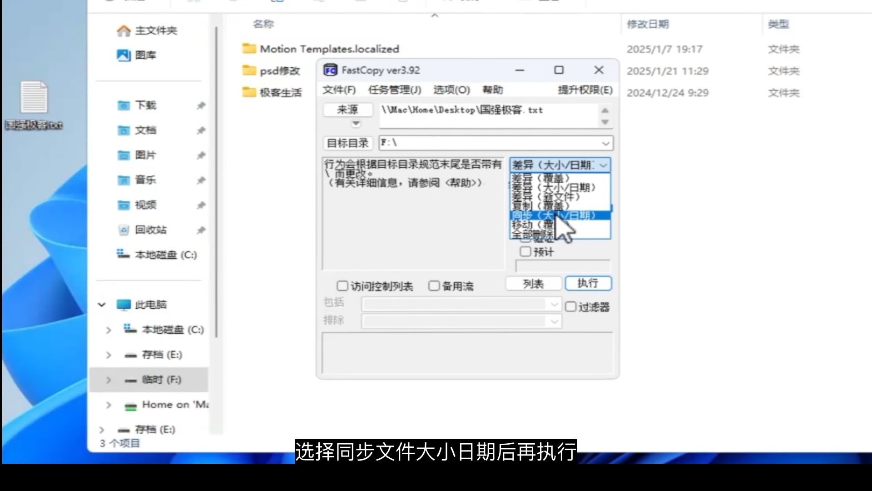The width and height of the screenshot is (872, 491).
Task: Open 文件(F) menu
Action: tap(339, 90)
